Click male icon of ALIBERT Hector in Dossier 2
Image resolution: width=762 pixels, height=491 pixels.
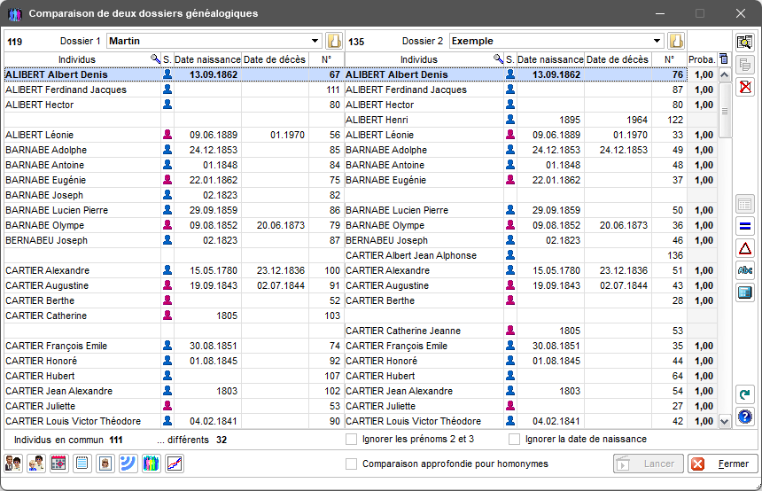pos(510,104)
